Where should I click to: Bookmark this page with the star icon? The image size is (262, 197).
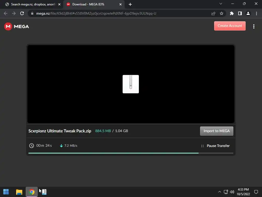pyautogui.click(x=222, y=13)
